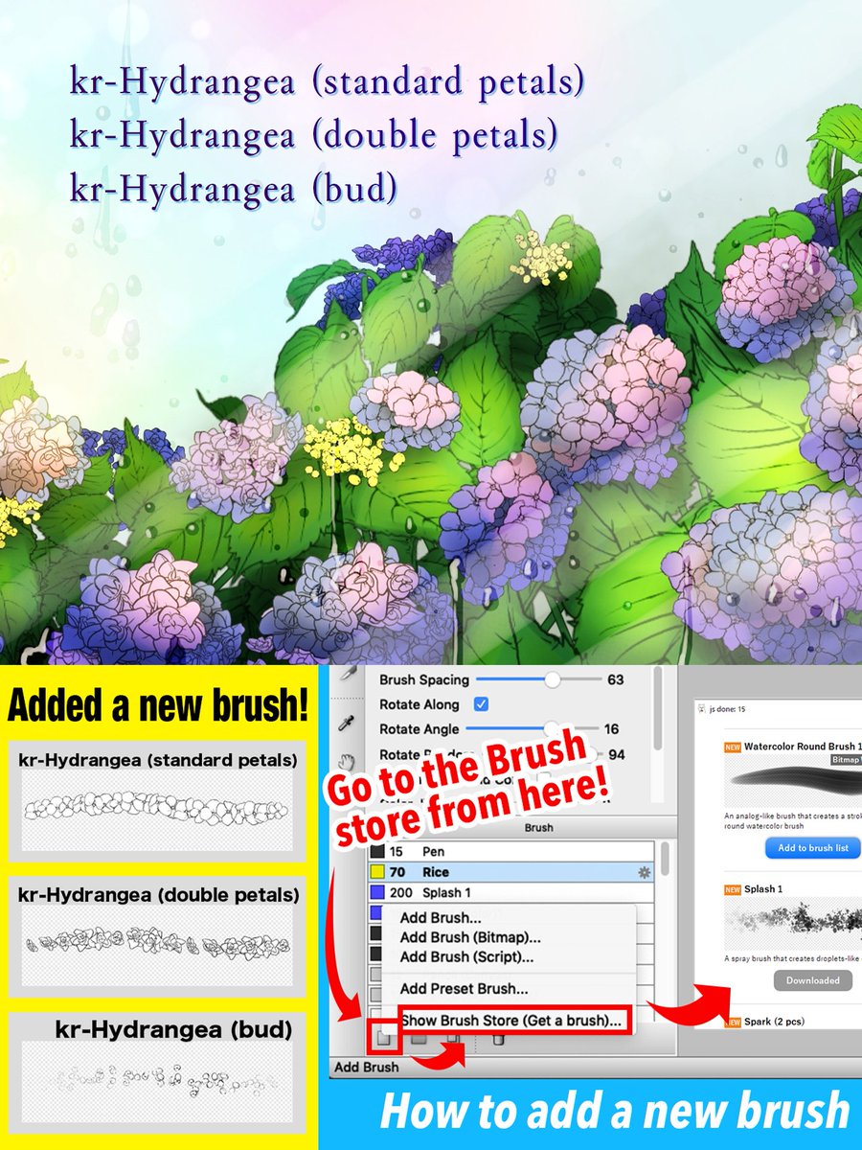Click the Add to brush list button
Screen dimensions: 862x1150
point(813,848)
